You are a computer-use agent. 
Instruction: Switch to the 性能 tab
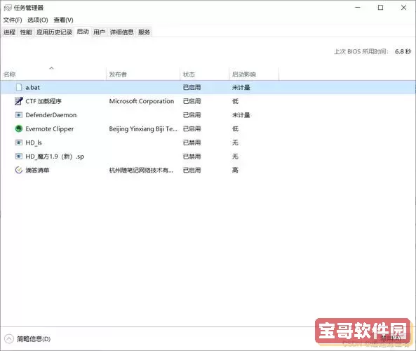(x=26, y=32)
